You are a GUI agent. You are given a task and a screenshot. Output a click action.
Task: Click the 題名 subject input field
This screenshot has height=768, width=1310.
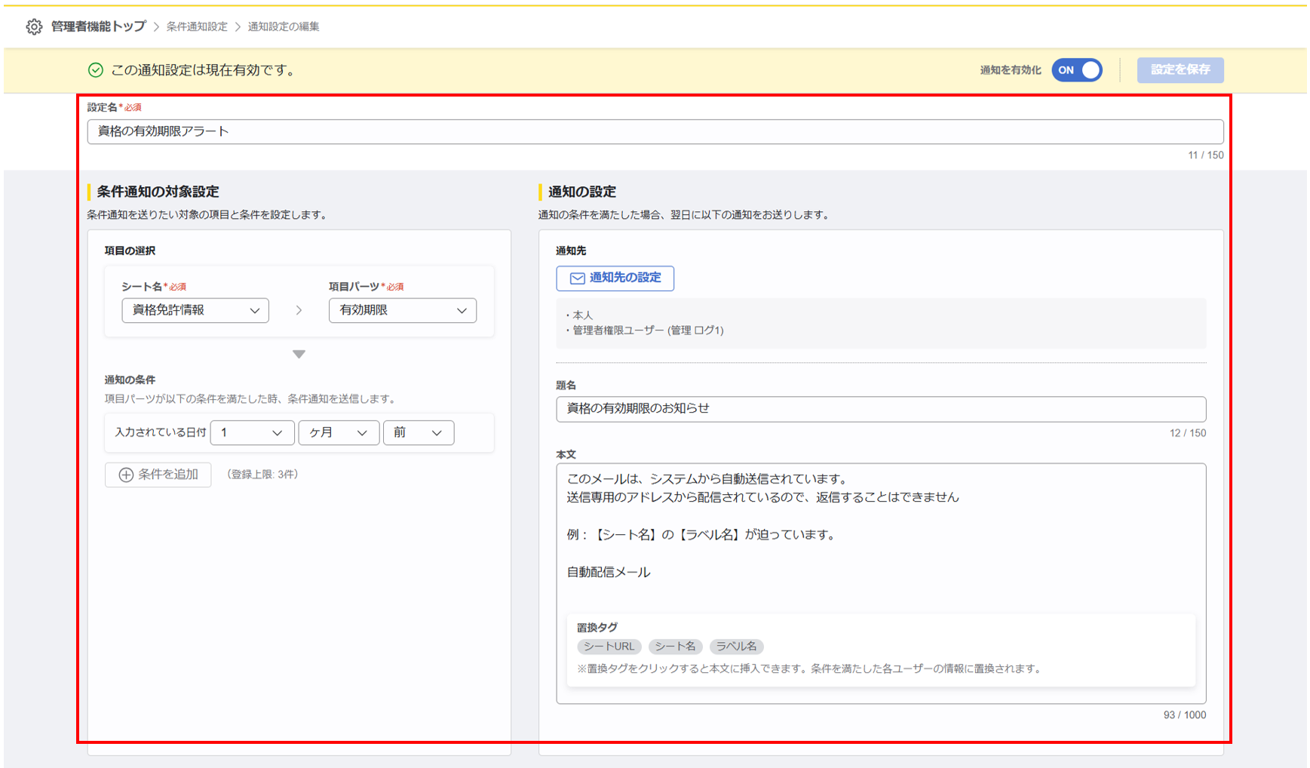[880, 409]
